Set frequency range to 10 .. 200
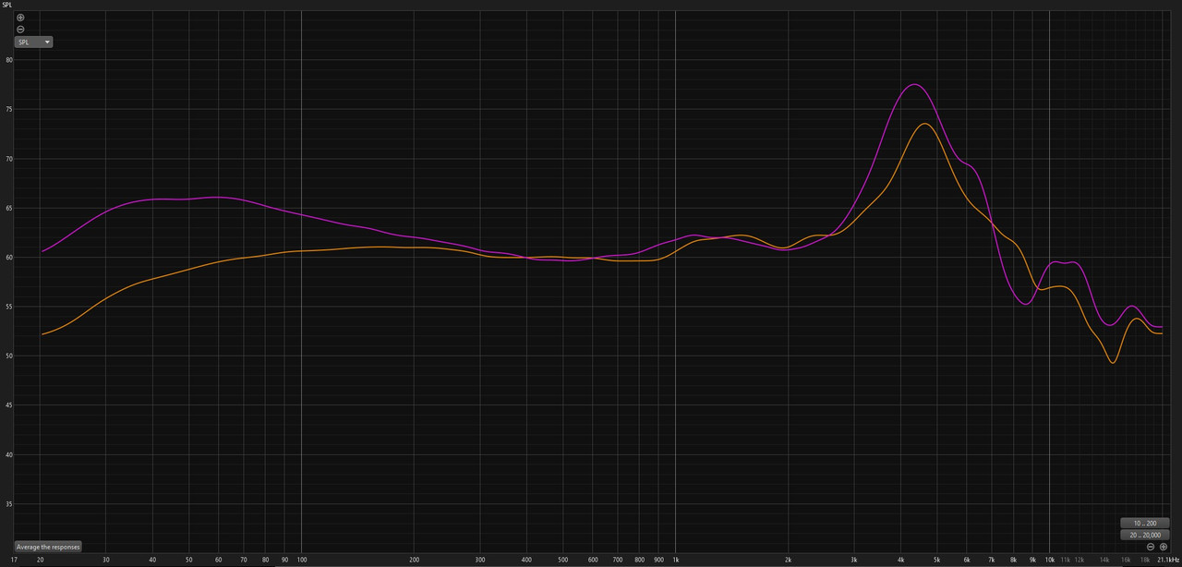This screenshot has height=567, width=1182. 1144,523
